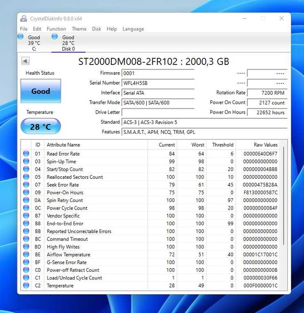The width and height of the screenshot is (304, 313).
Task: Click the Raw Values column header
Action: pyautogui.click(x=258, y=145)
